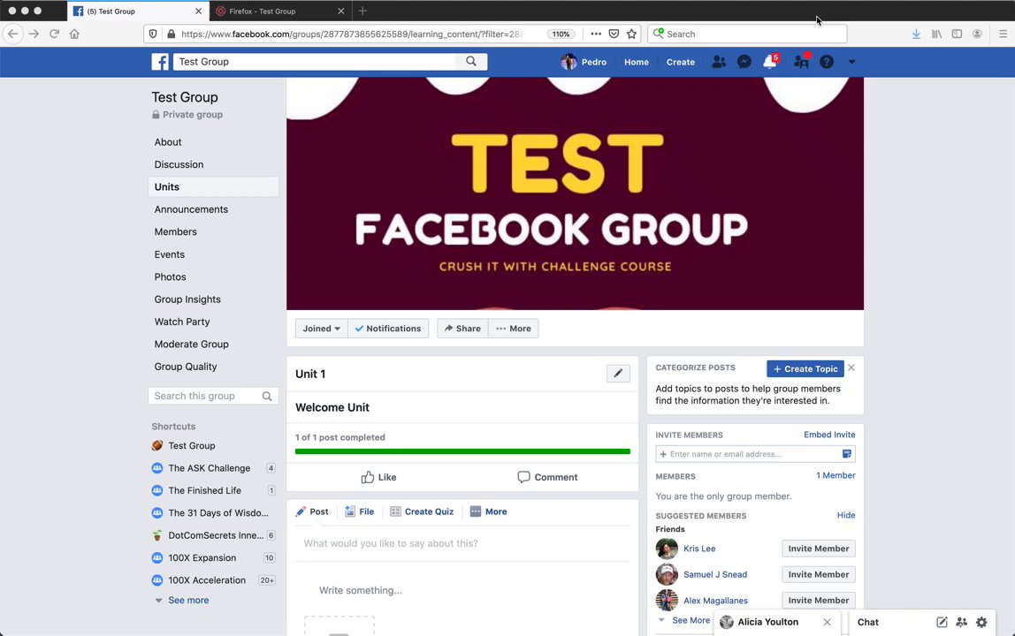The width and height of the screenshot is (1015, 636).
Task: Click Embed Invite link
Action: (x=829, y=434)
